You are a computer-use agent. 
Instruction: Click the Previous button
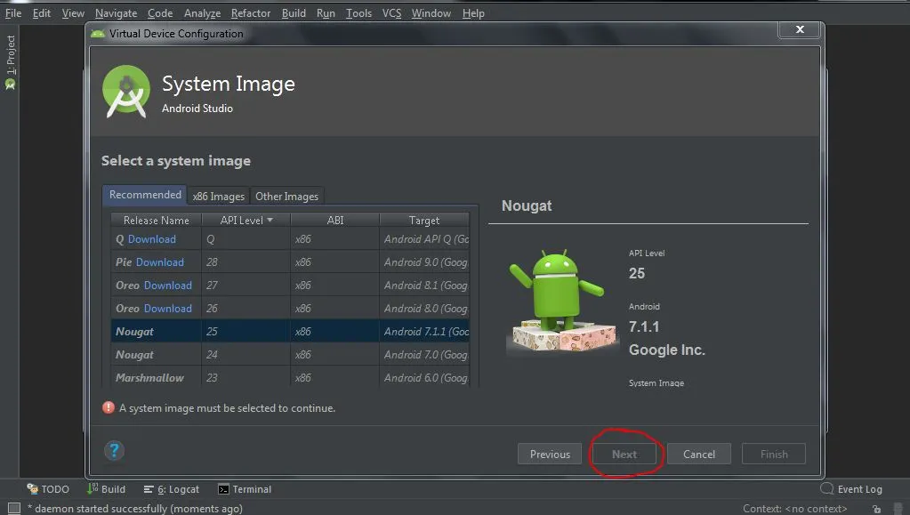(x=550, y=454)
